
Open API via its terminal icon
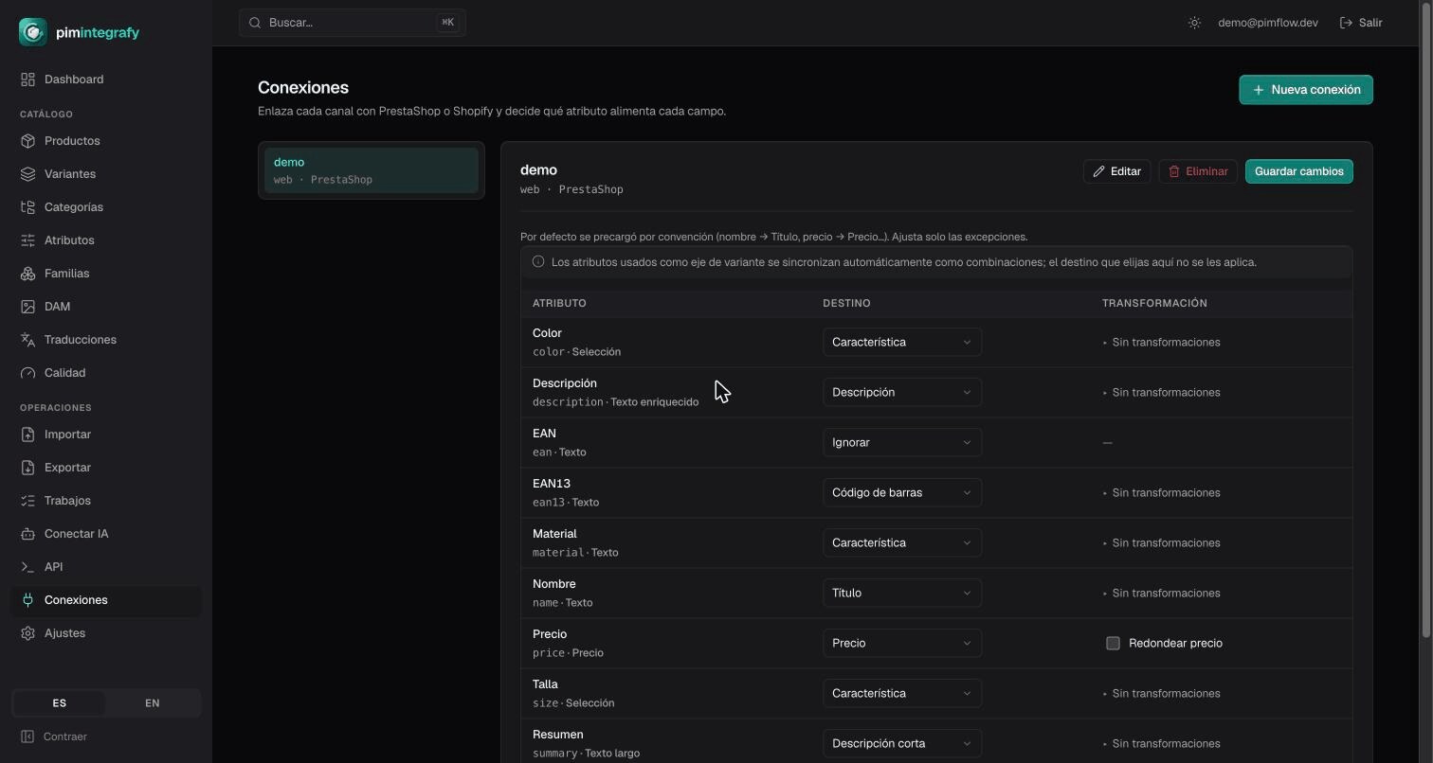[27, 567]
